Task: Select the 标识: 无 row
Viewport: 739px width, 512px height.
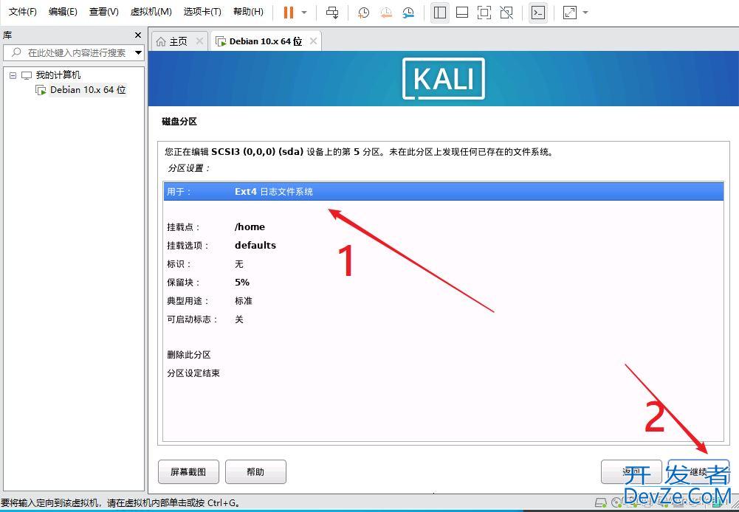Action: (x=444, y=264)
